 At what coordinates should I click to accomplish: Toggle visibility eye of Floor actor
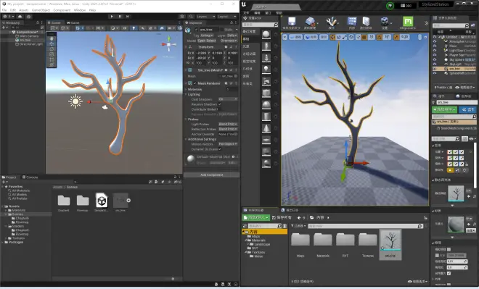[435, 46]
